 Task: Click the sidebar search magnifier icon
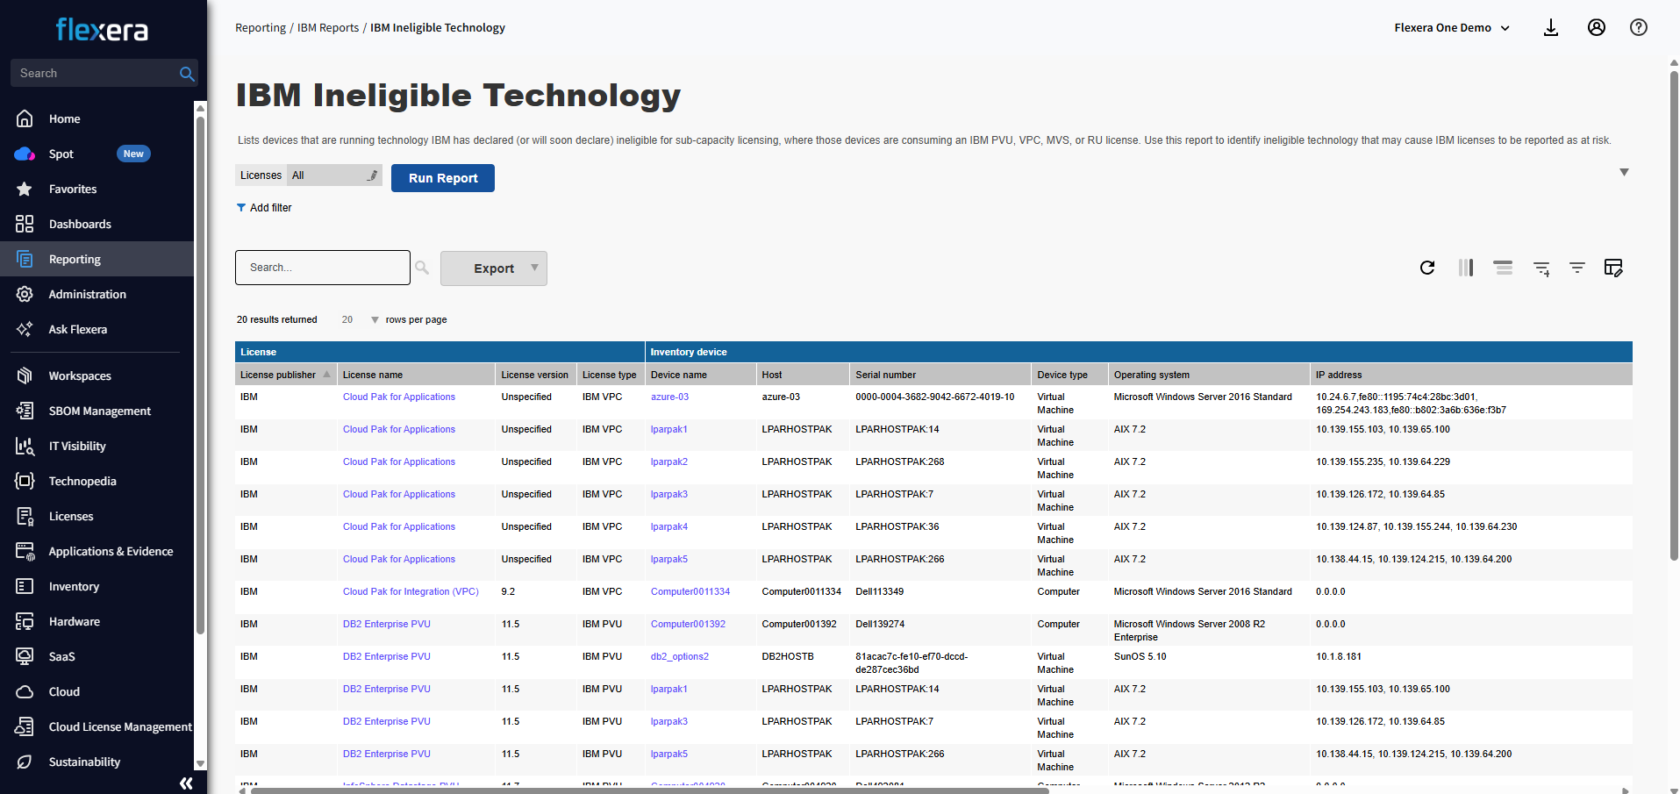click(186, 74)
